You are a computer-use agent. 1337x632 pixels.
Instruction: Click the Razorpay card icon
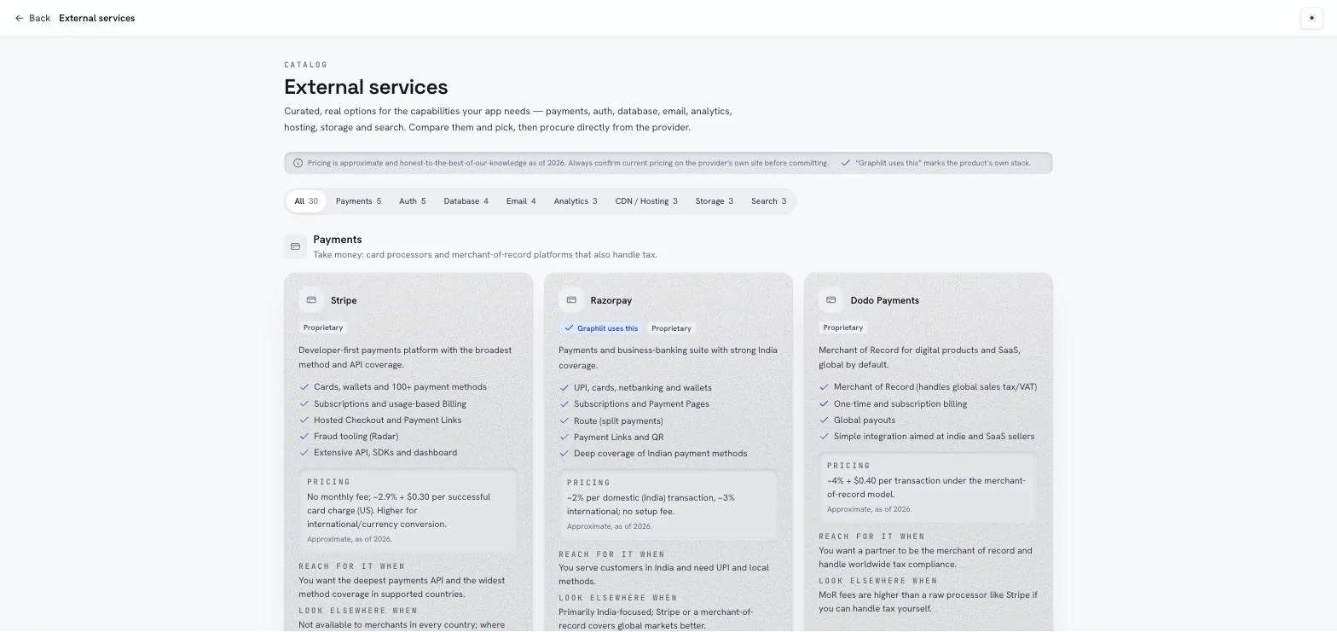(571, 300)
